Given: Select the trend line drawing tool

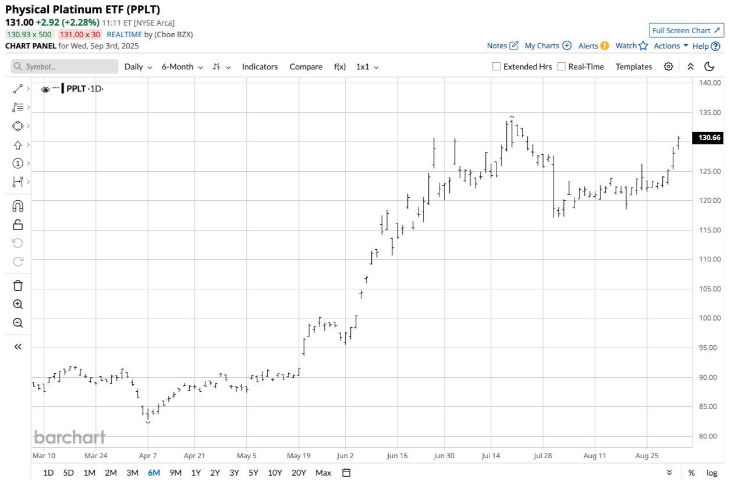Looking at the screenshot, I should [17, 88].
